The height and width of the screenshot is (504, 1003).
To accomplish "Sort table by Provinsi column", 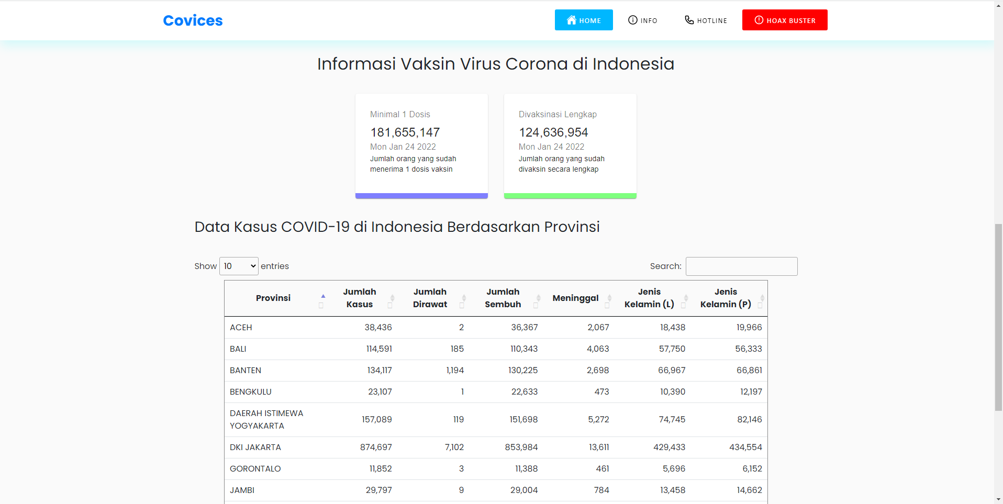I will (277, 298).
